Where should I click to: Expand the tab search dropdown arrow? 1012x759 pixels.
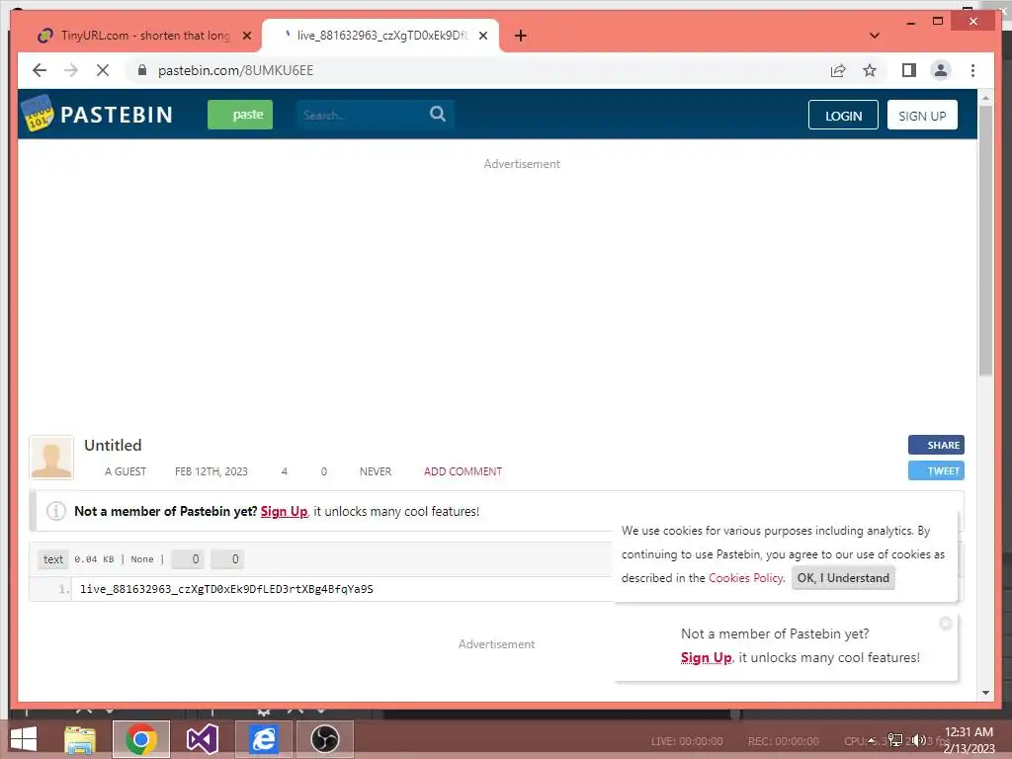(875, 36)
